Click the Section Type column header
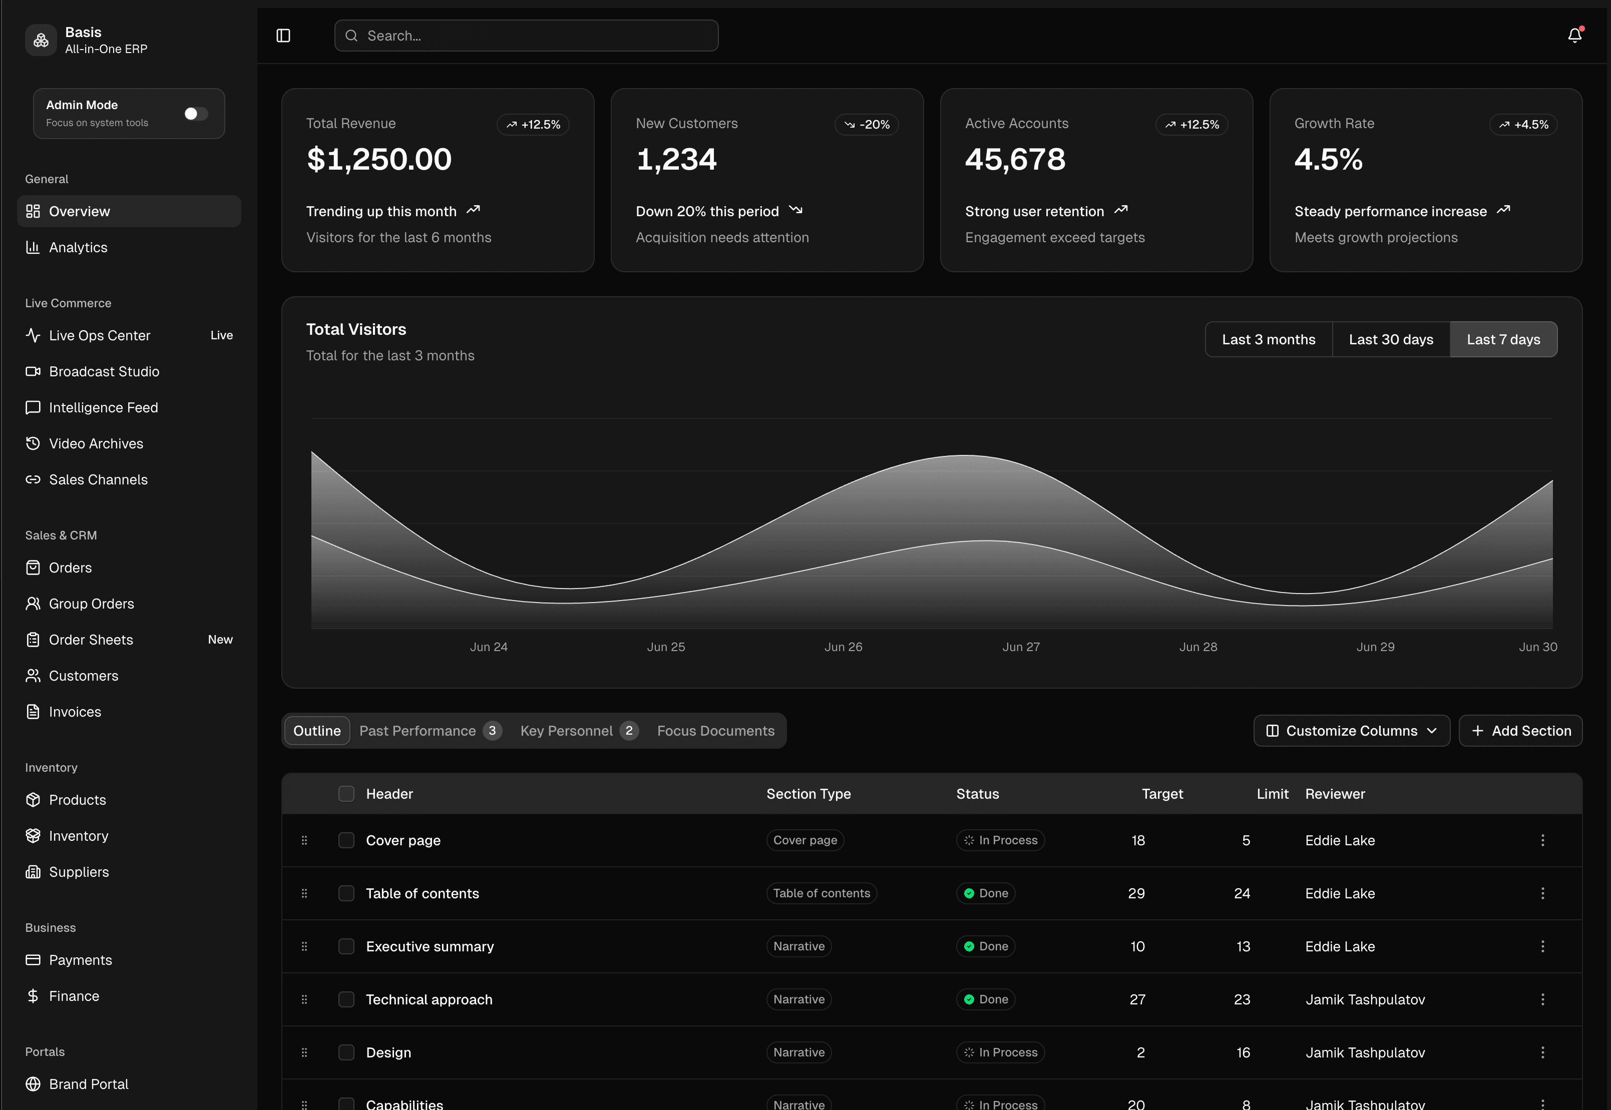The width and height of the screenshot is (1611, 1110). click(x=809, y=794)
